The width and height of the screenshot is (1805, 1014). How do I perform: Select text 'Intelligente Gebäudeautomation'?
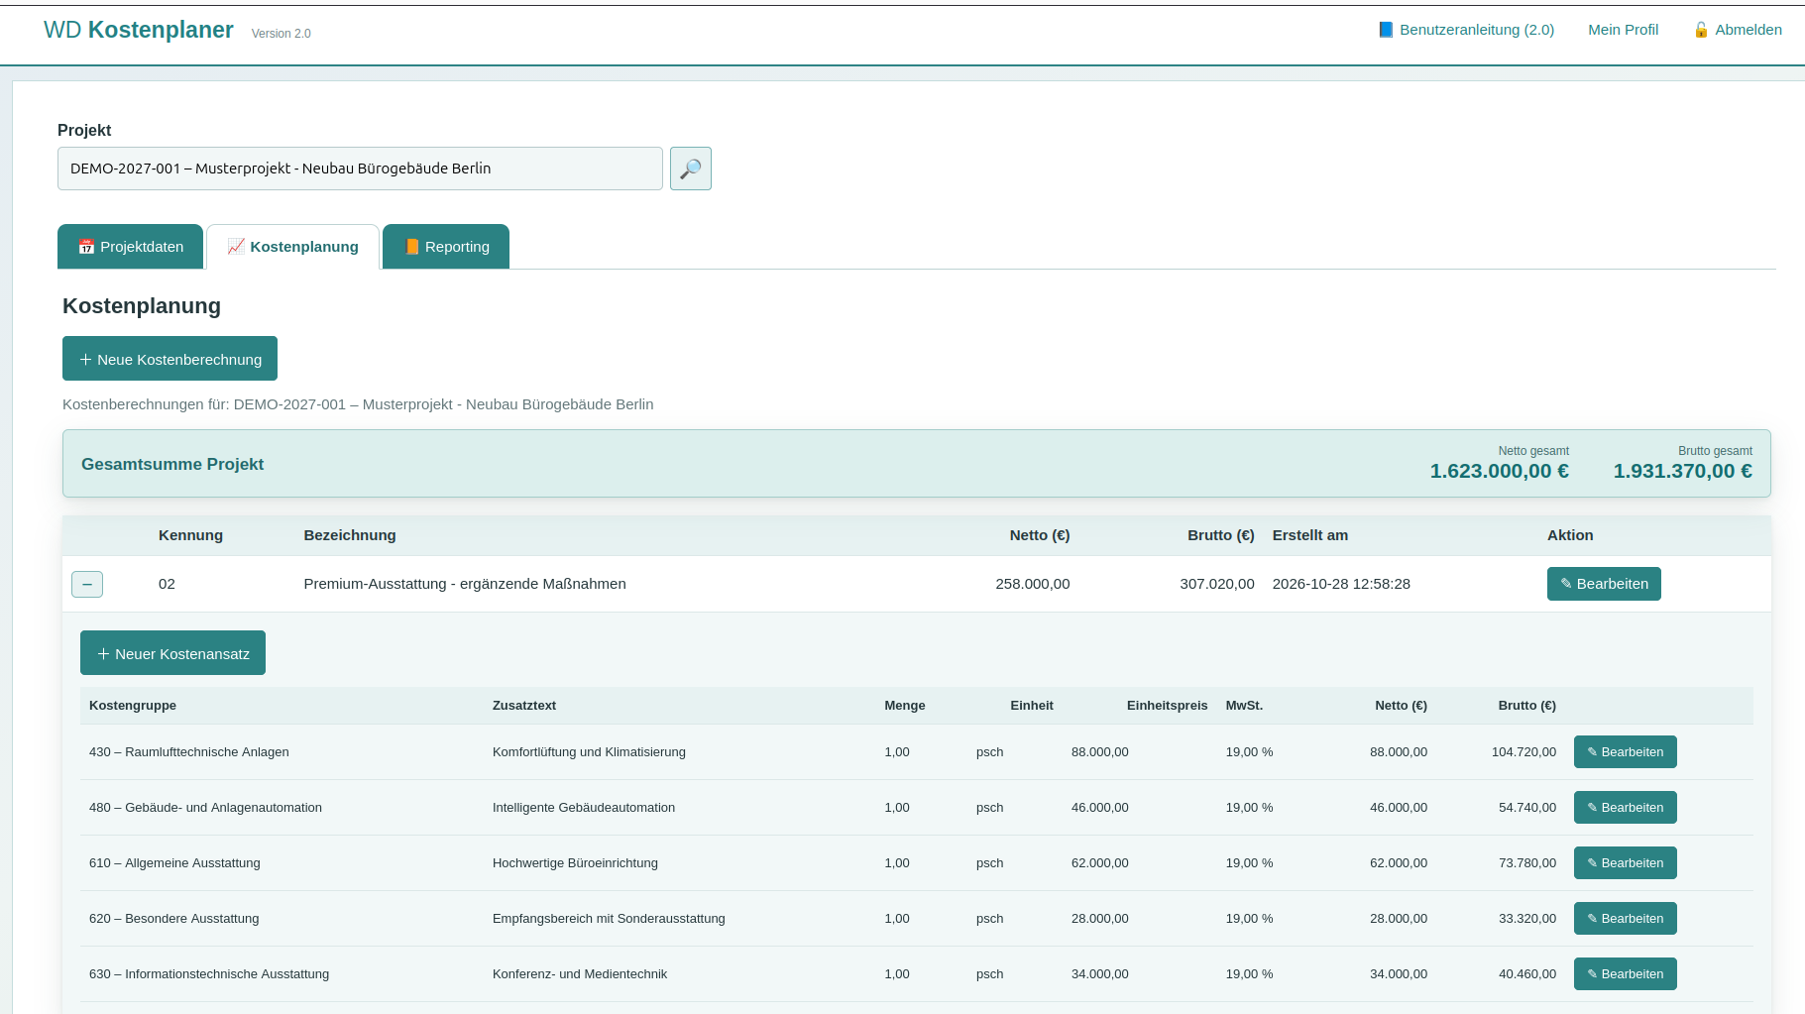point(584,808)
